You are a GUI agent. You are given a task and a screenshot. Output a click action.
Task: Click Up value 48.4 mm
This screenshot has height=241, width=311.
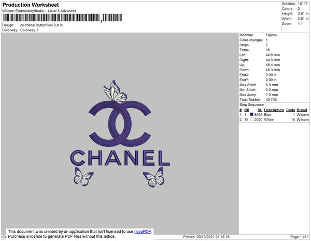tap(273, 65)
